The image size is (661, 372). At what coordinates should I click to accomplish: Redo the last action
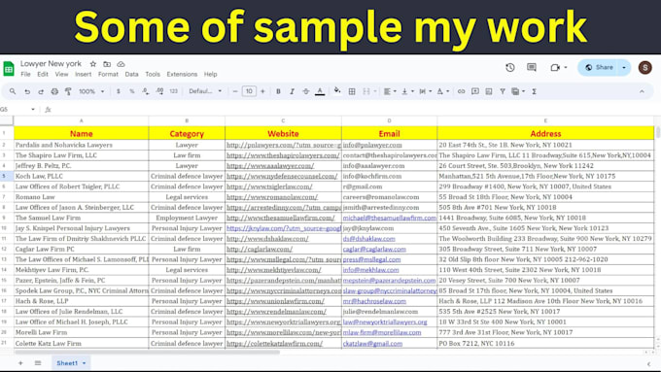41,91
